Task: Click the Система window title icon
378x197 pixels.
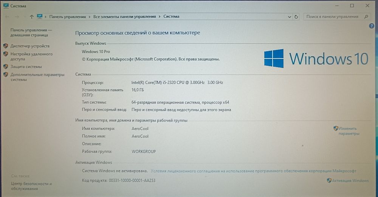Action: 6,6
